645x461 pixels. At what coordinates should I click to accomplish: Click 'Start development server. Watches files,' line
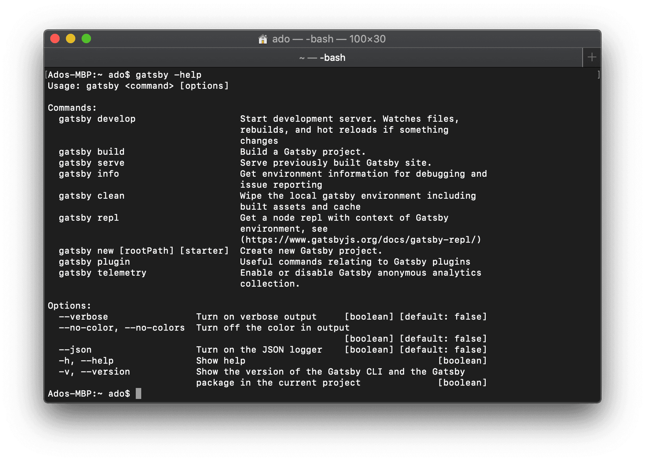coord(350,119)
